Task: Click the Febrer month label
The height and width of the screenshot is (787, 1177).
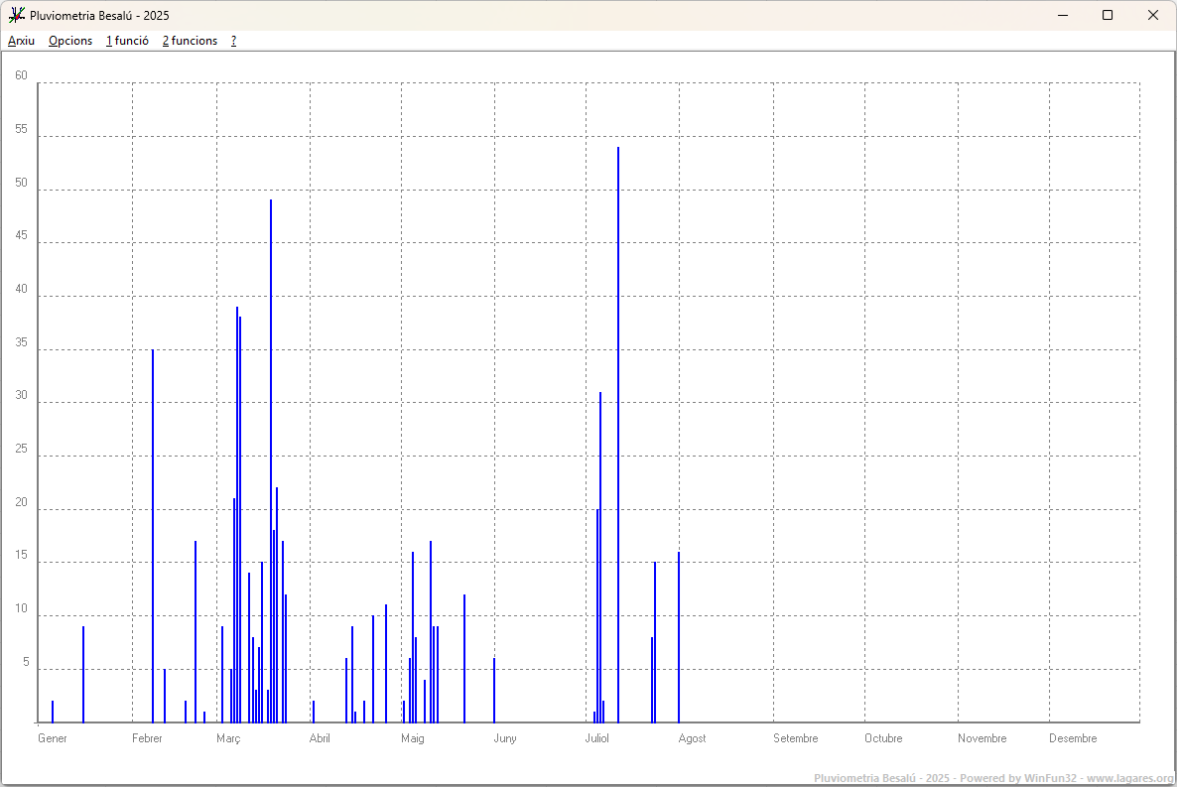Action: click(x=147, y=738)
